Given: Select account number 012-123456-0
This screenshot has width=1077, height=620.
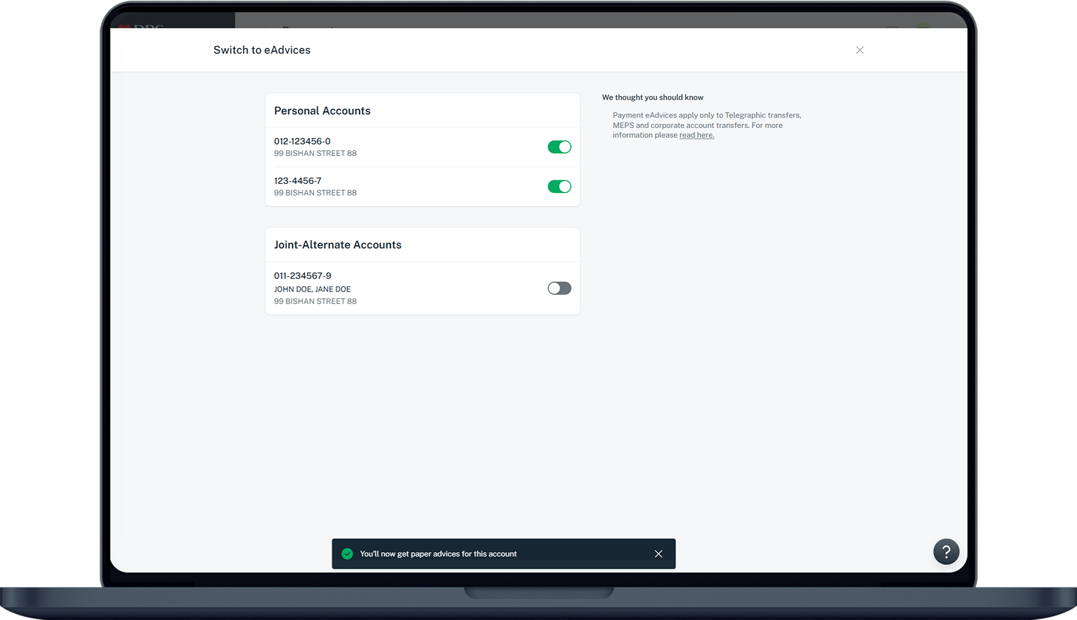Looking at the screenshot, I should [302, 142].
